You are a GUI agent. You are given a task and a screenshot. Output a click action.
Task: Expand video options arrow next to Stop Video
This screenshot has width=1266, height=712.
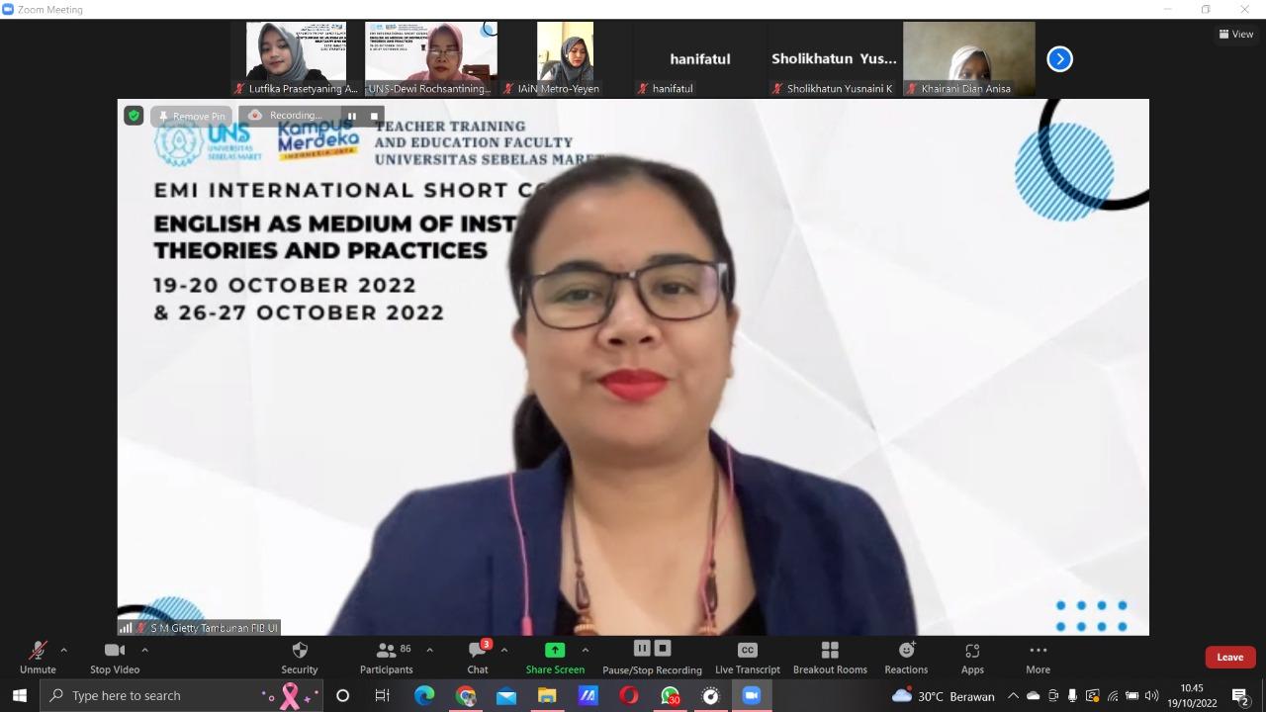click(144, 650)
